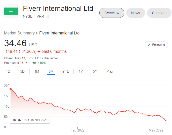Image resolution: width=172 pixels, height=135 pixels.
Task: Select the Max time range
Action: click(110, 71)
